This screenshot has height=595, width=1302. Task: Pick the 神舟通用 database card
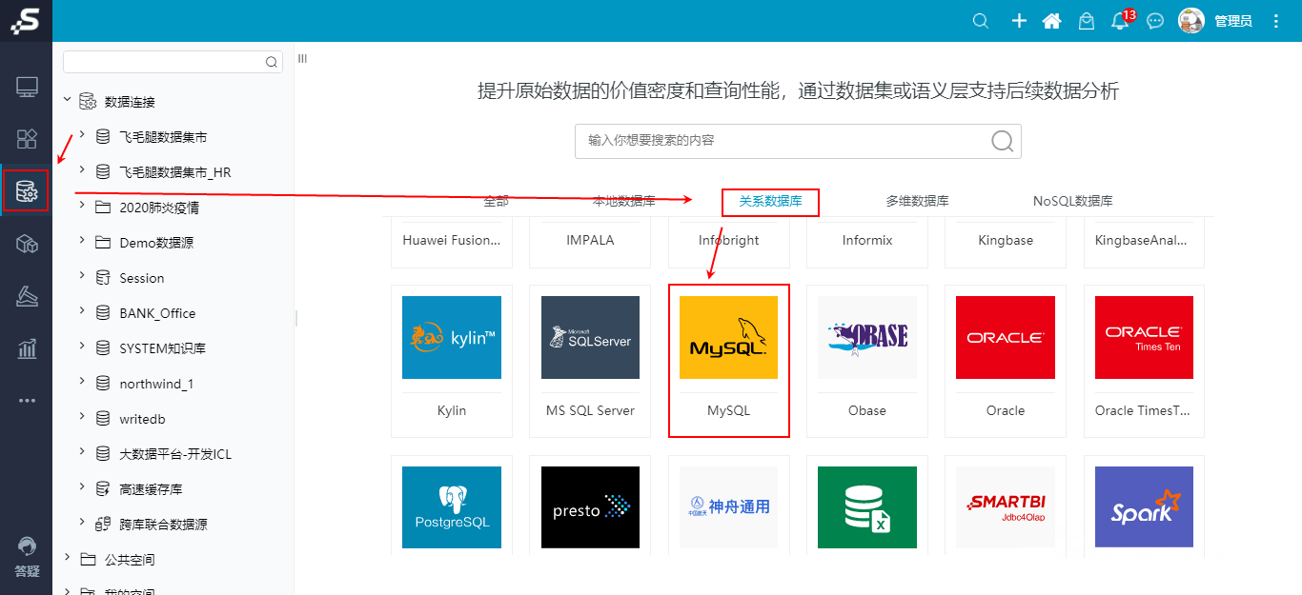click(x=729, y=506)
